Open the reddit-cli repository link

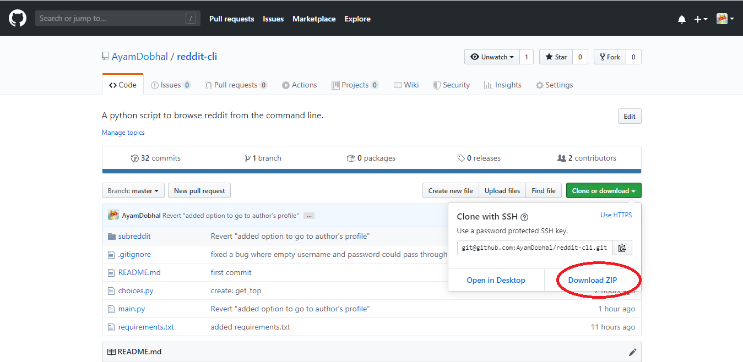(x=197, y=57)
